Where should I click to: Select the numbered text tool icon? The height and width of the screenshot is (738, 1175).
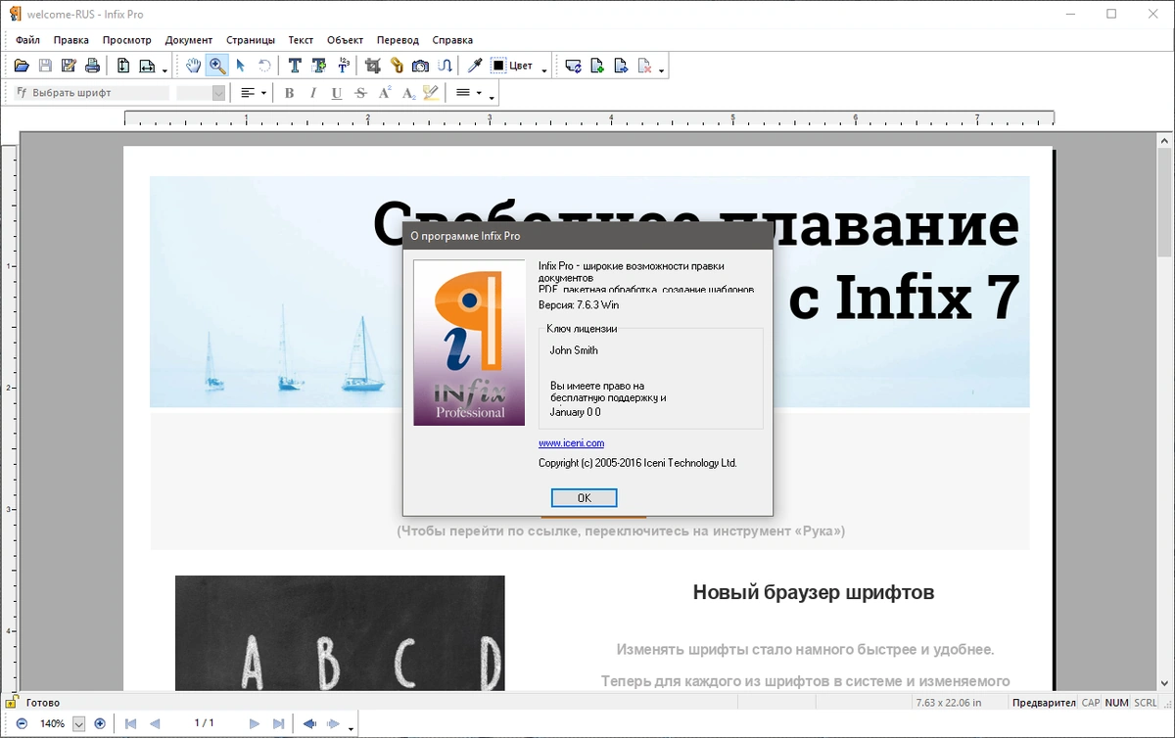(343, 66)
